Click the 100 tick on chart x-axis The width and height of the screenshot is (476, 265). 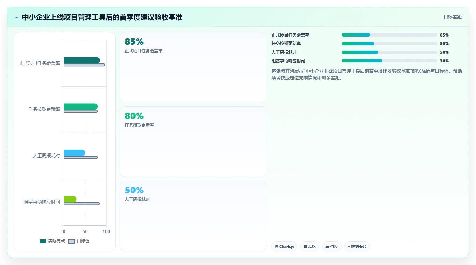(x=106, y=232)
